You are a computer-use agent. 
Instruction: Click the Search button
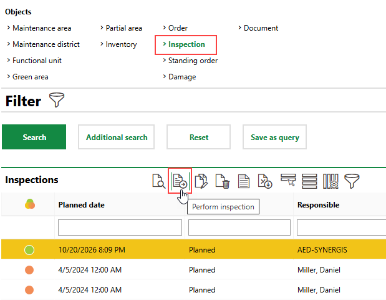34,137
